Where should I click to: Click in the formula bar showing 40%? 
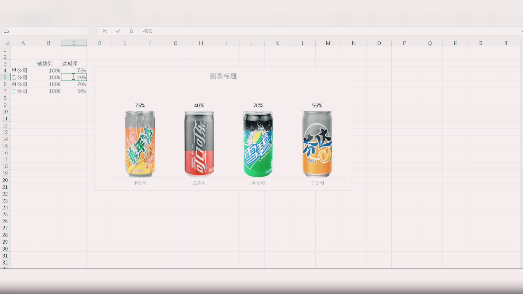coord(330,31)
